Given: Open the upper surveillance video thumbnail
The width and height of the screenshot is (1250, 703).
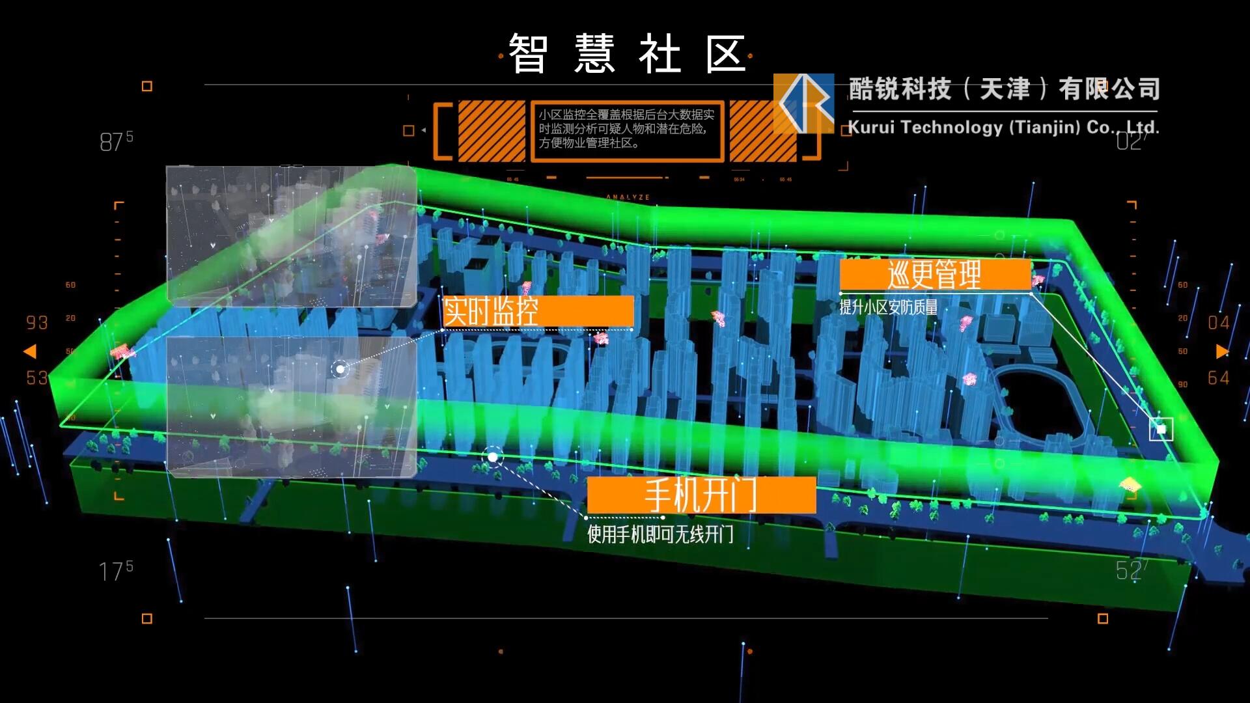Looking at the screenshot, I should (x=292, y=236).
